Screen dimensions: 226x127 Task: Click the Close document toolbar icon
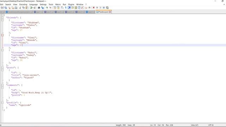click(x=9, y=7)
